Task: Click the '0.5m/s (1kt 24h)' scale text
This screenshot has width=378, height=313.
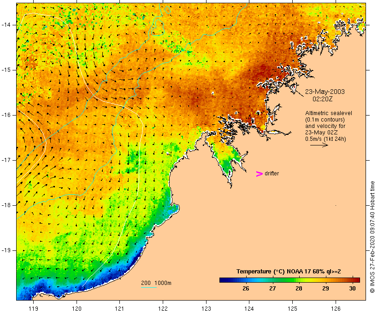Action: pyautogui.click(x=325, y=139)
